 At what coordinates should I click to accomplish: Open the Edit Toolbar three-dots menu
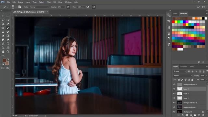3,56
